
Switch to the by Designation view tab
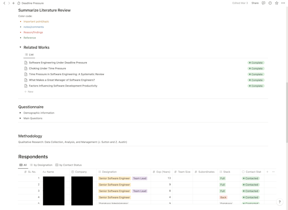click(41, 165)
